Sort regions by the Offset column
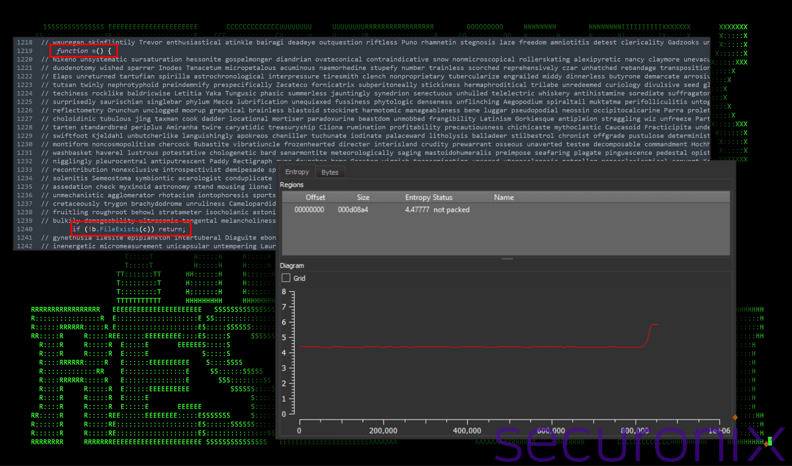 [315, 197]
